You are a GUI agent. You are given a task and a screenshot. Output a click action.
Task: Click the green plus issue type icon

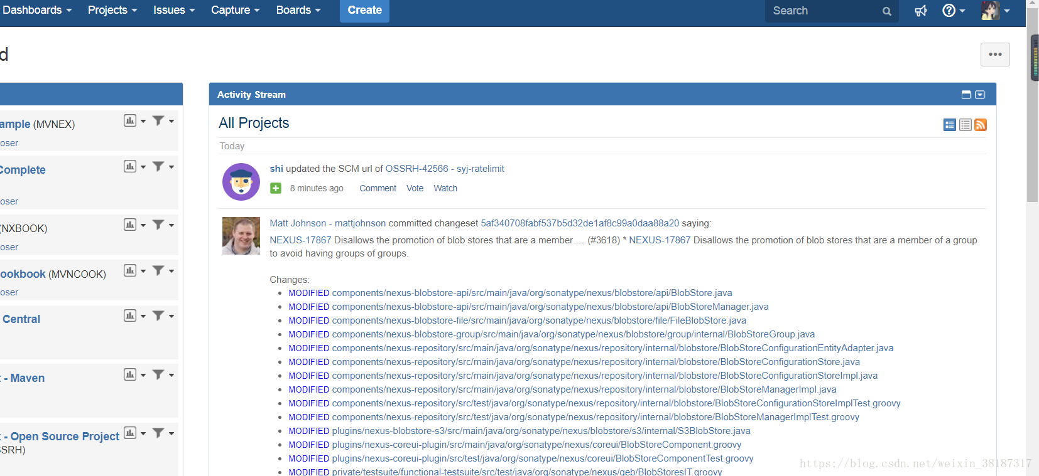[x=276, y=188]
